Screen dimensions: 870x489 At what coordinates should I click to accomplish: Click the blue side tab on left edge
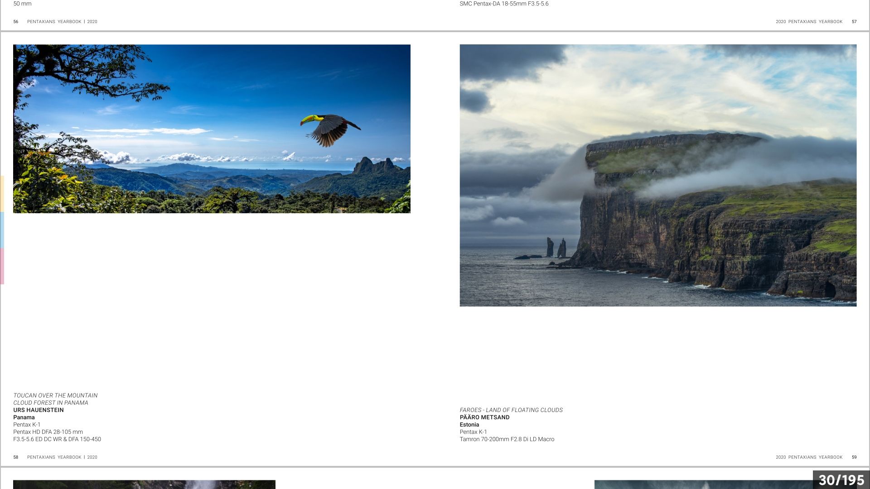tap(2, 230)
